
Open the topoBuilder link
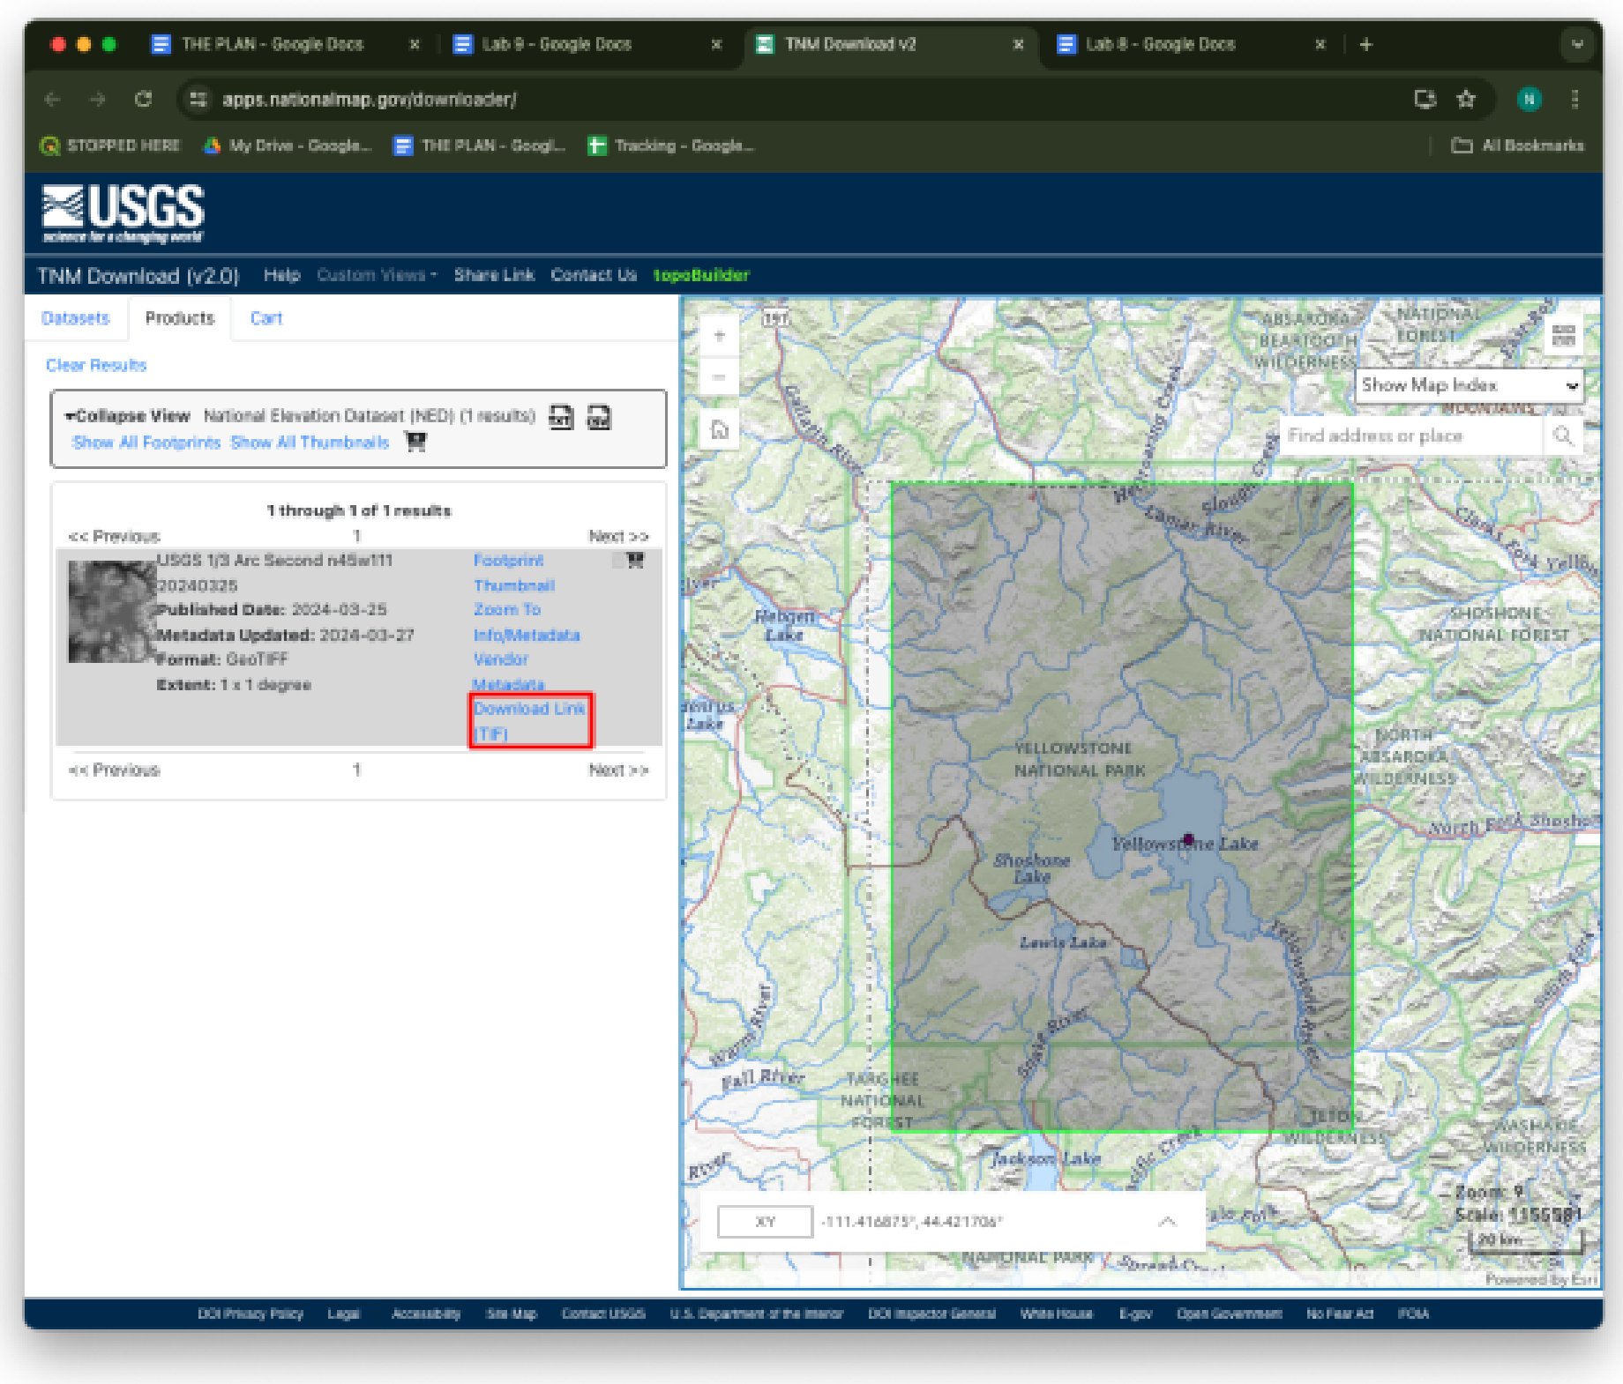[701, 275]
